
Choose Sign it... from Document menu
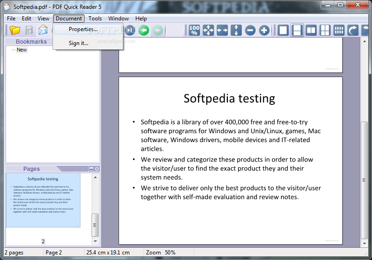tap(88, 43)
